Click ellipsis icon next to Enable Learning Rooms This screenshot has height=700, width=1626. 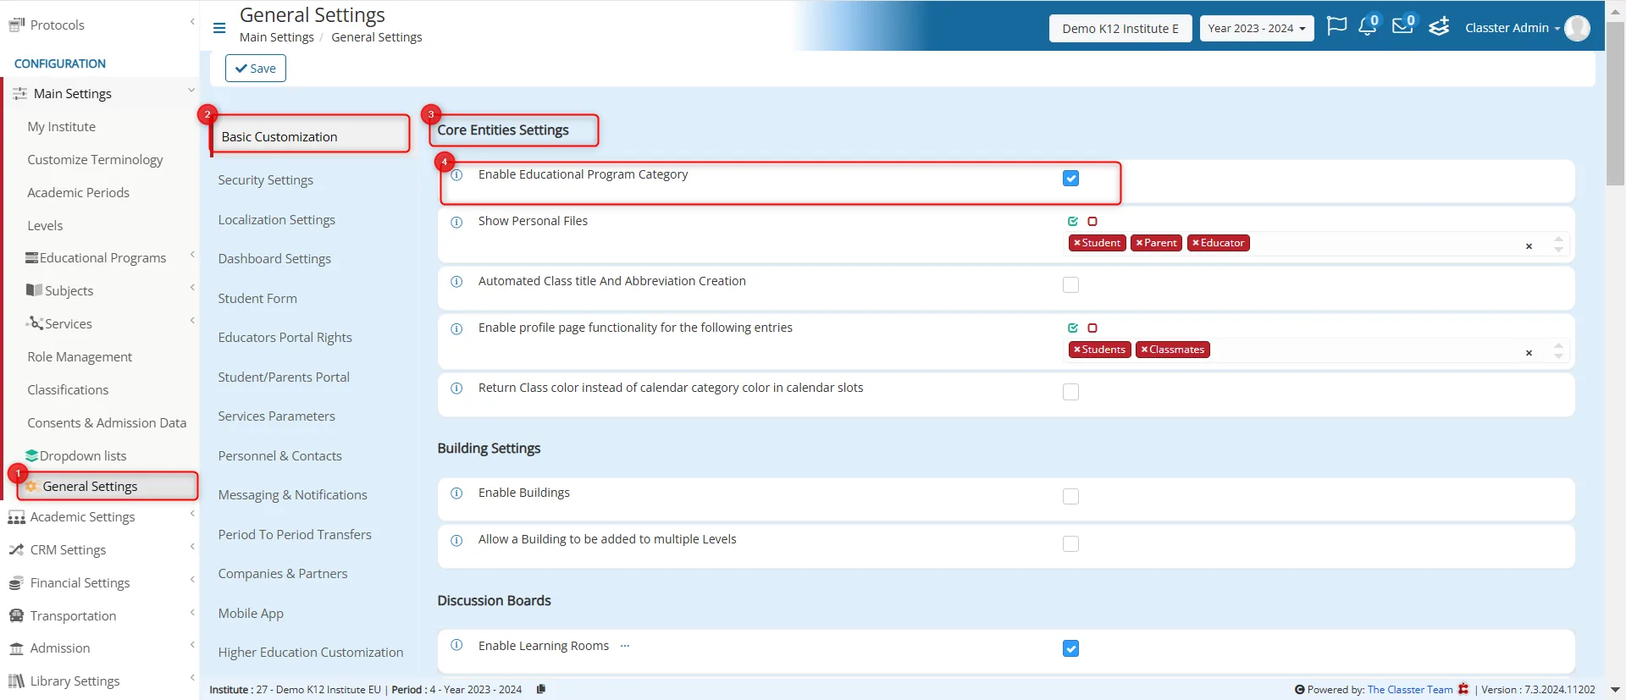(x=625, y=646)
